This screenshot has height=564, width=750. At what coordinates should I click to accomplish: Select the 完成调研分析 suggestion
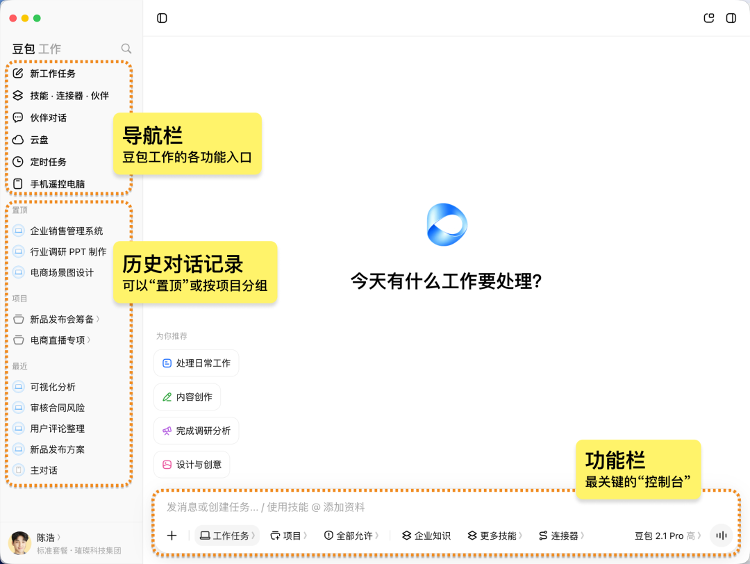tap(196, 431)
